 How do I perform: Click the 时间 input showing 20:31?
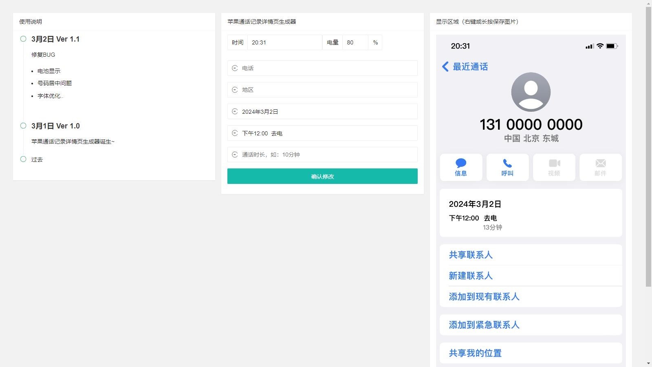click(285, 42)
